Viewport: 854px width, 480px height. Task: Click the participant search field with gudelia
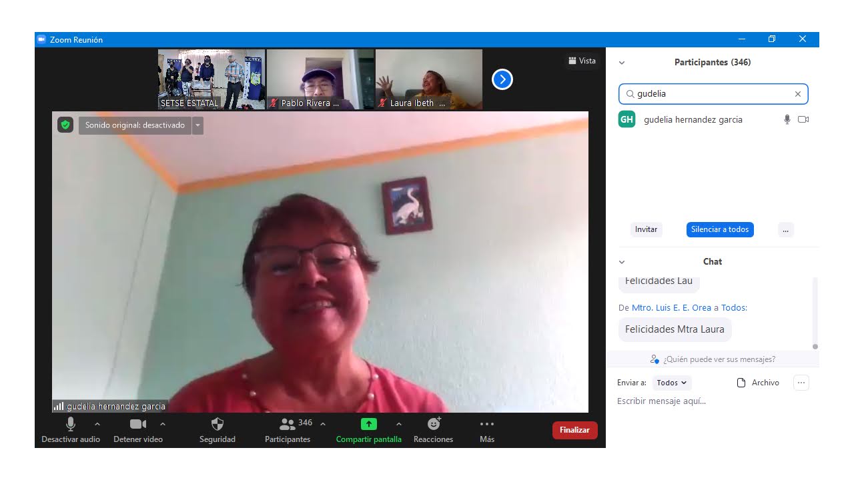(713, 94)
